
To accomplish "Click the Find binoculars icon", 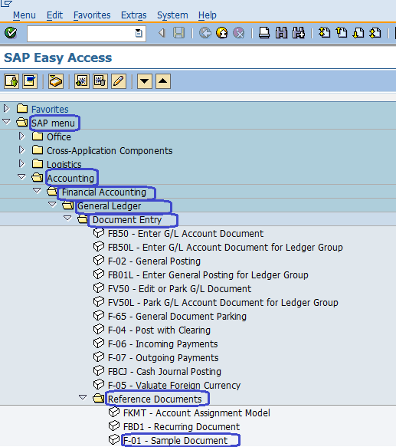I will (x=281, y=33).
